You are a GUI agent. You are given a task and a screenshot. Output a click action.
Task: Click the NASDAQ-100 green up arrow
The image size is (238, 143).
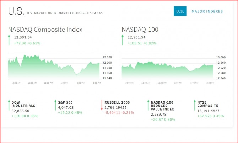click(x=123, y=40)
